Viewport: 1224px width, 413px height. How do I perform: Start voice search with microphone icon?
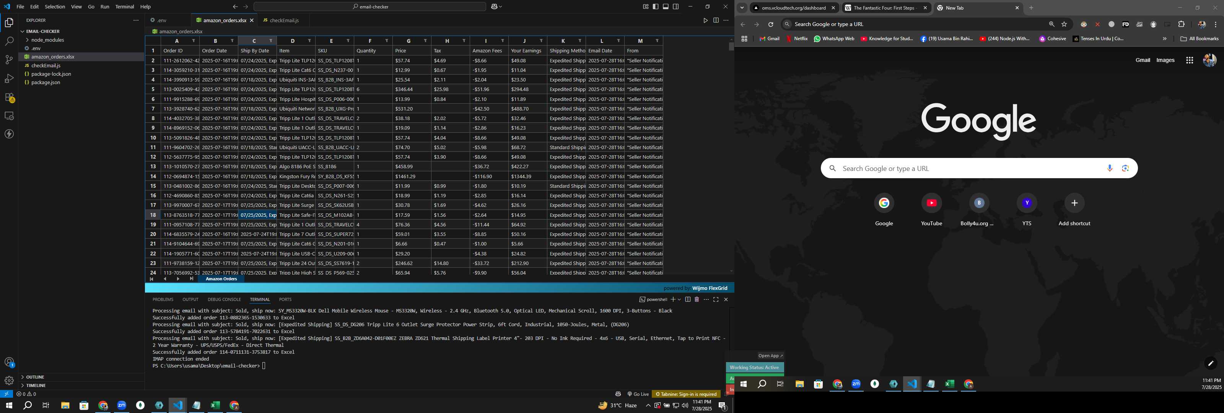(1110, 168)
